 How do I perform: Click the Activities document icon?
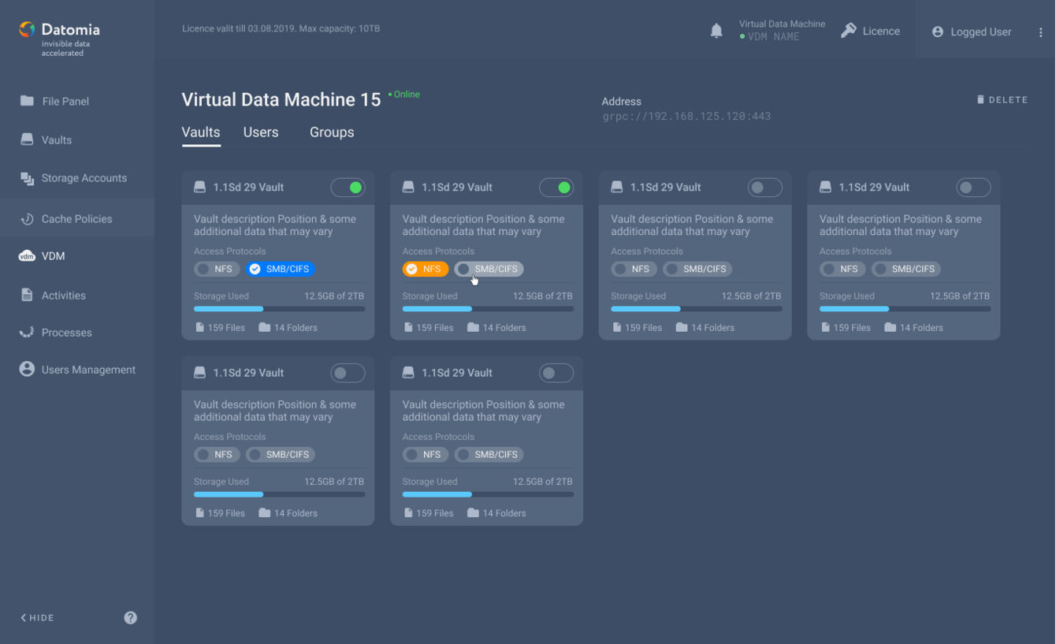click(x=28, y=296)
